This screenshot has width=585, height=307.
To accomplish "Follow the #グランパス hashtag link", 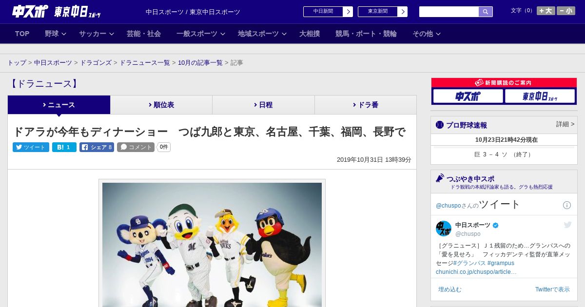I will pyautogui.click(x=469, y=263).
